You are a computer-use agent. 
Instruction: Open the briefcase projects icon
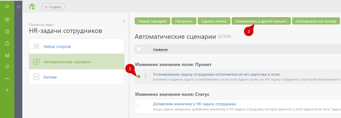(x=7, y=32)
